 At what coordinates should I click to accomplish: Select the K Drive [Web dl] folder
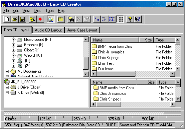31,93
